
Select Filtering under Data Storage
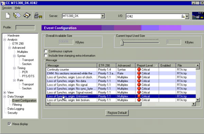tap(17, 105)
